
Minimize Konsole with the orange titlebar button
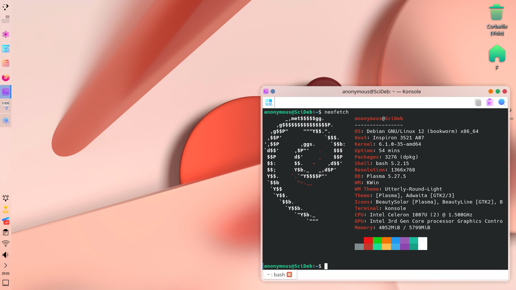click(491, 91)
